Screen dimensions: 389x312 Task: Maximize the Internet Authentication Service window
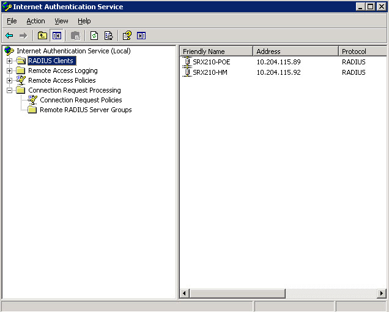[371, 7]
